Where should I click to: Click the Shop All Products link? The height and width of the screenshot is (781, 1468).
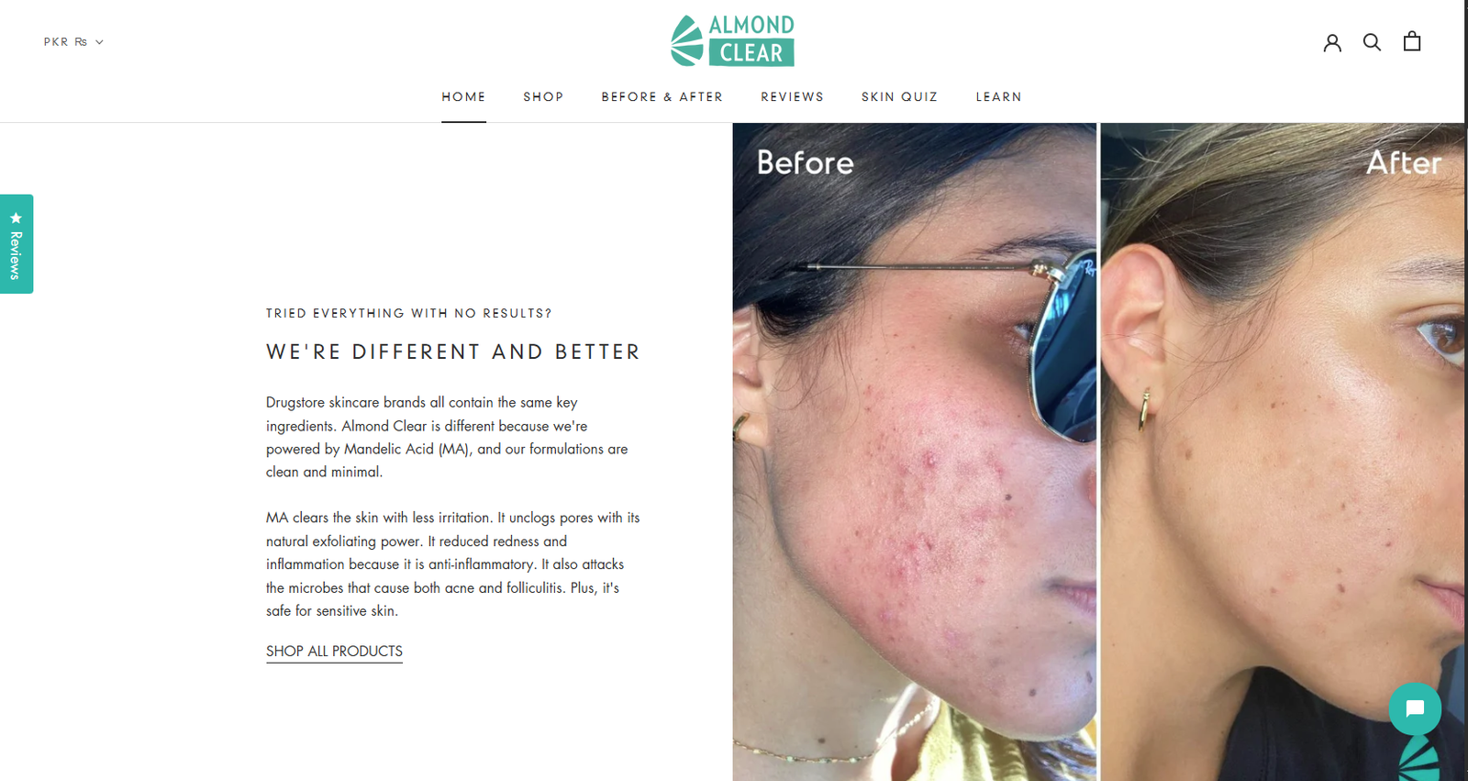334,652
